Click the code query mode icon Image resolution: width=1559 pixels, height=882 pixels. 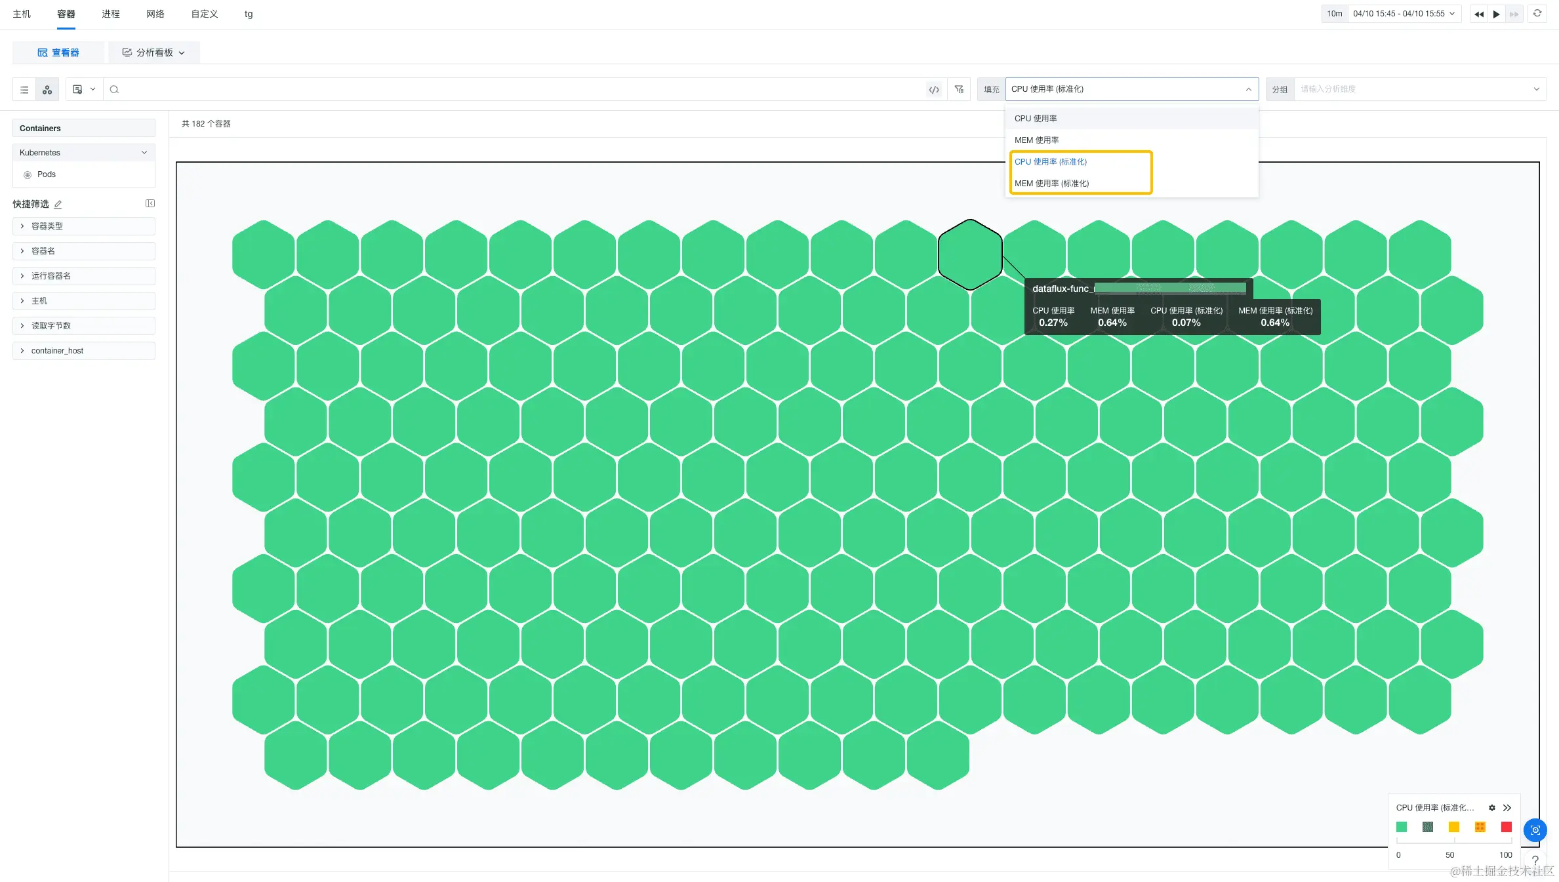click(934, 90)
